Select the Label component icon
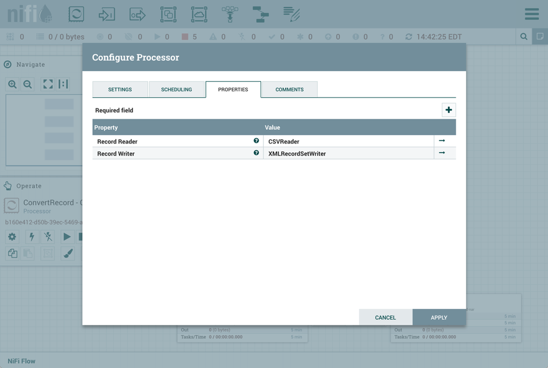 [291, 14]
